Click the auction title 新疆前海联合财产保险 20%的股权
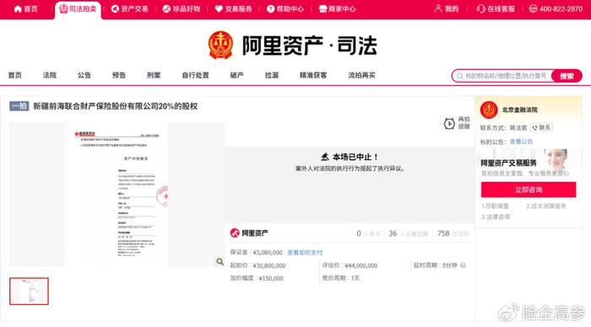591x327 pixels. 116,106
